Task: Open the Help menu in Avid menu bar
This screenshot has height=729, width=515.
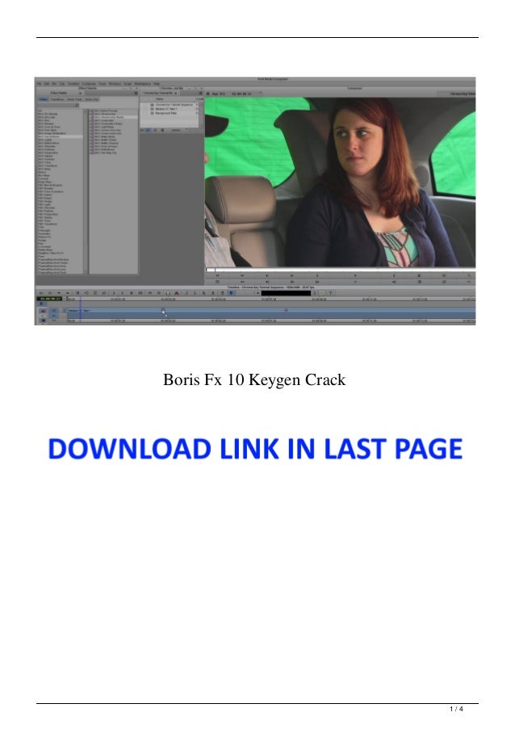Action: (x=157, y=84)
